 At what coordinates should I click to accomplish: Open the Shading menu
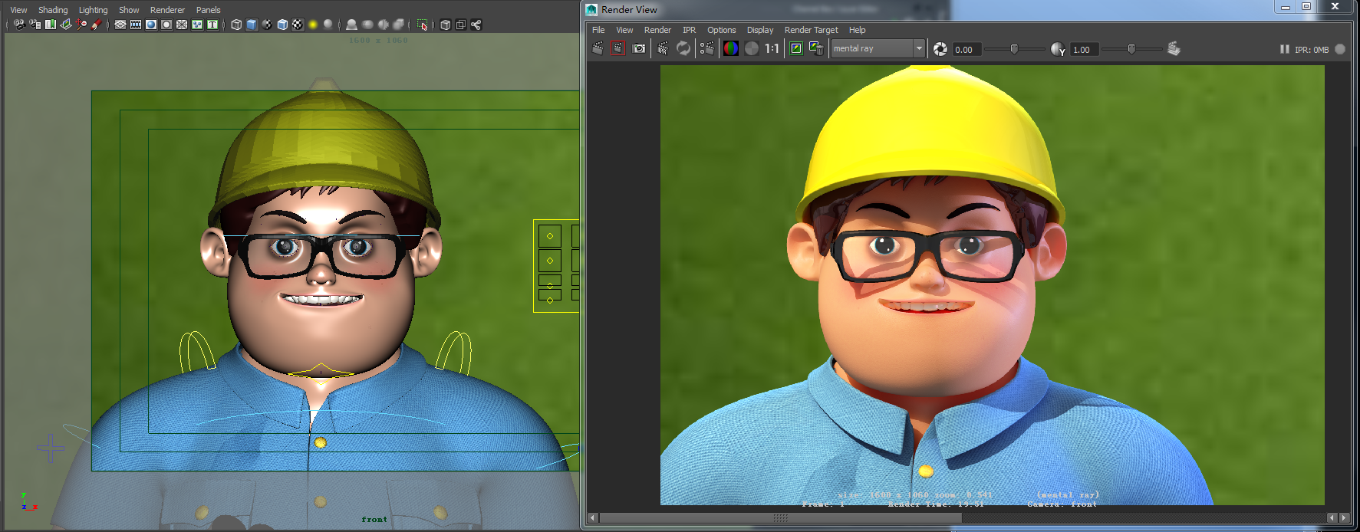[53, 10]
